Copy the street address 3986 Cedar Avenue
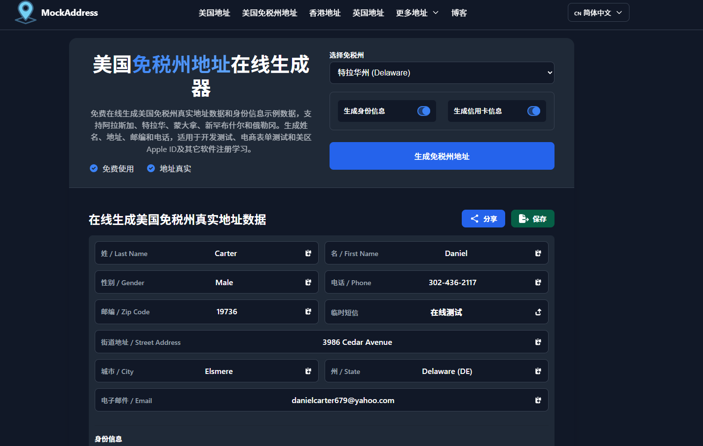 pyautogui.click(x=538, y=341)
